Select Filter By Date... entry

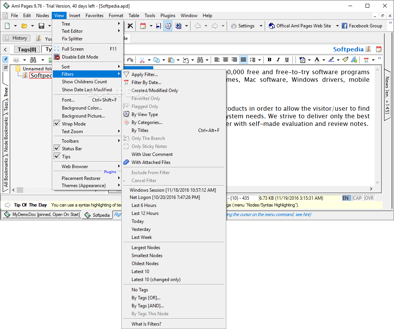[174, 83]
